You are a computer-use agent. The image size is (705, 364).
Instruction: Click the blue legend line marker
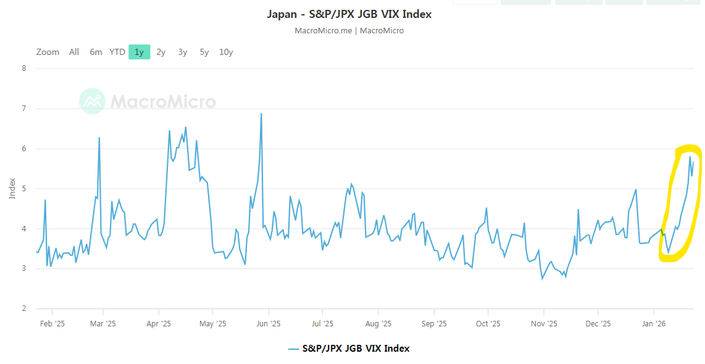(293, 349)
